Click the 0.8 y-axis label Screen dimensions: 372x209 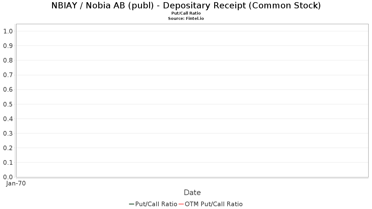tap(8, 60)
